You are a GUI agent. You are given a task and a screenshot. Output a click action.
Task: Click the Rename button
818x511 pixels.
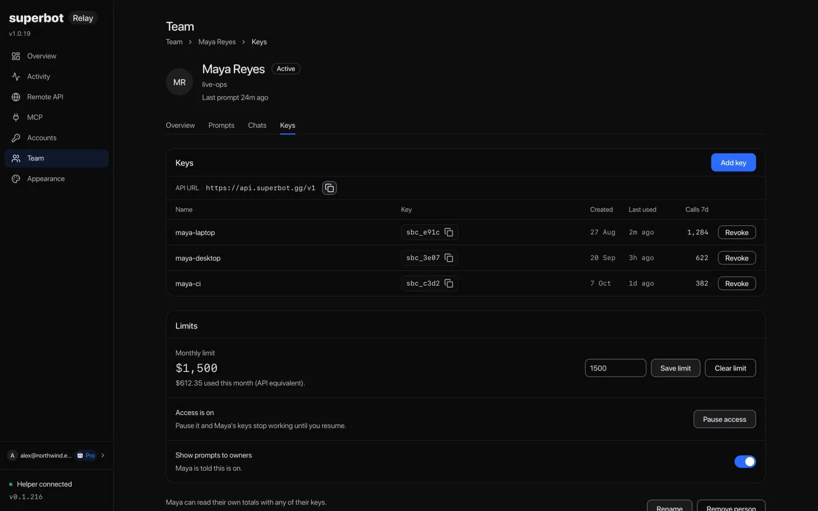point(669,506)
